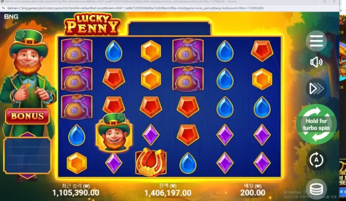Click the bet amount 200.00

tap(252, 193)
